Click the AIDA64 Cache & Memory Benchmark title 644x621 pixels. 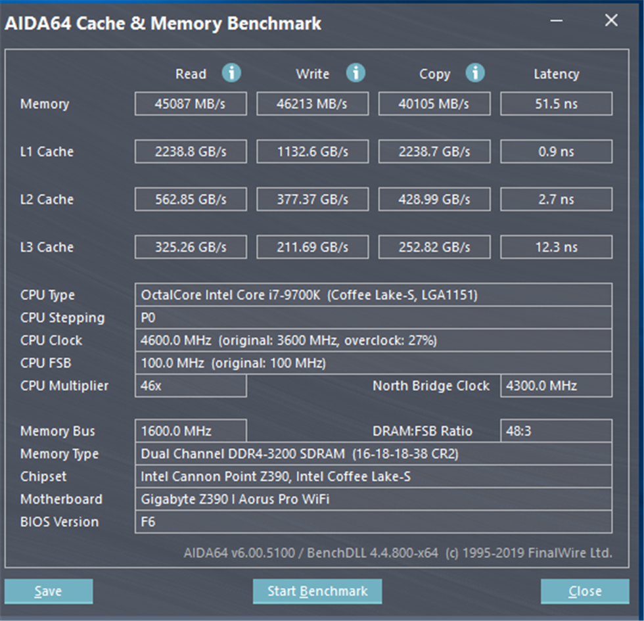[163, 23]
